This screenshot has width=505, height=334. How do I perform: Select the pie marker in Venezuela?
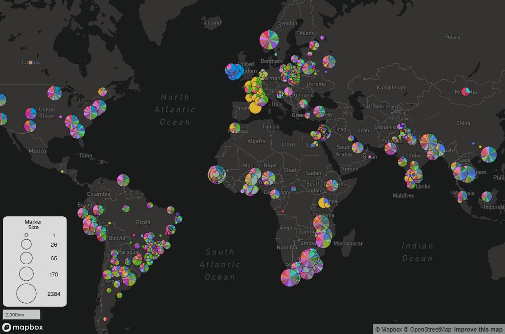(x=123, y=180)
